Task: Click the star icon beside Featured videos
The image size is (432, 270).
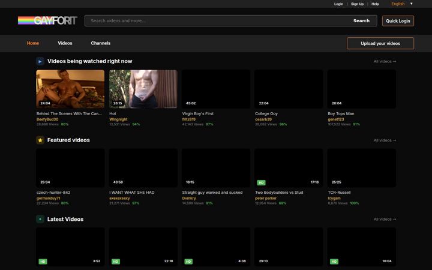Action: (40, 140)
